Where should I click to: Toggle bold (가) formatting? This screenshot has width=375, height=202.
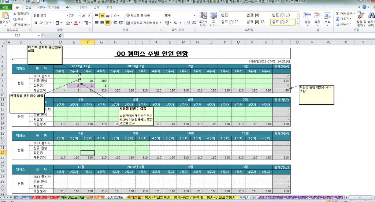(x=36, y=23)
